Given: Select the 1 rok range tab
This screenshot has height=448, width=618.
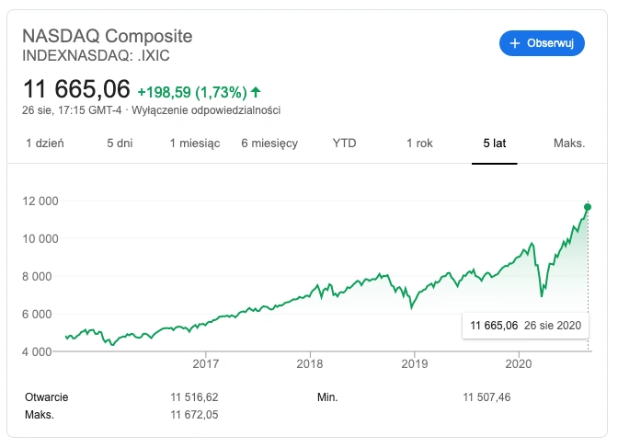Looking at the screenshot, I should click(x=419, y=144).
